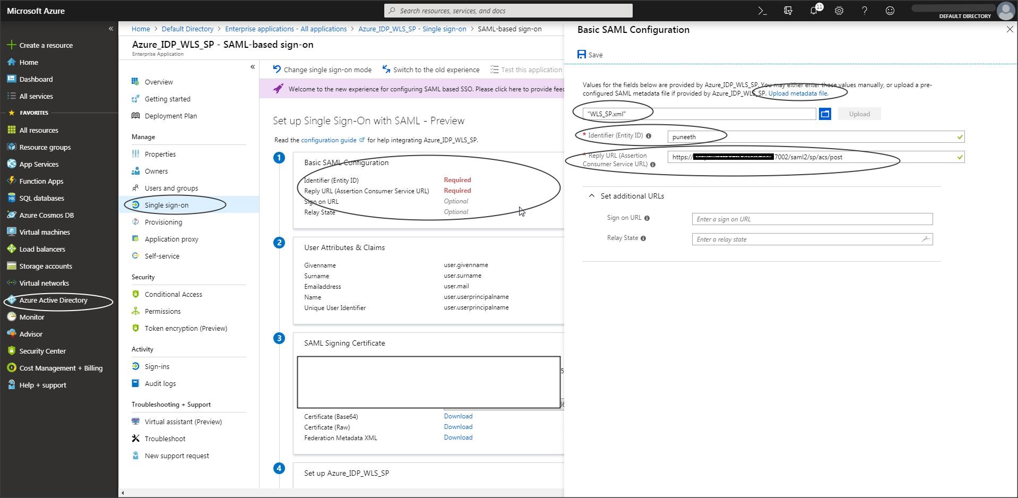Click the Relay State input field
Screen dimensions: 1018x498
coord(812,239)
